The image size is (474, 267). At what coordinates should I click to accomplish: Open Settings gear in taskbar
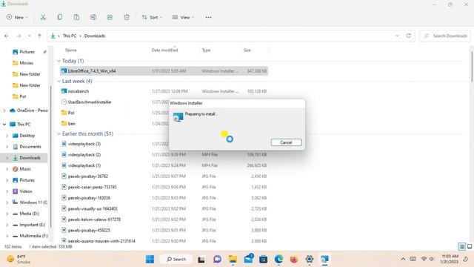click(x=310, y=260)
